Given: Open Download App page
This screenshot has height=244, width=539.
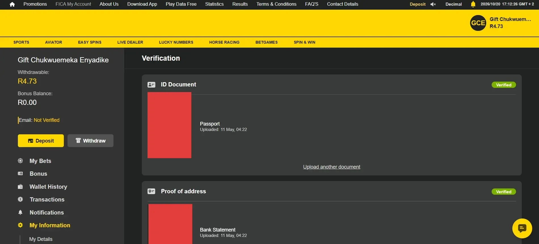Looking at the screenshot, I should coord(142,4).
